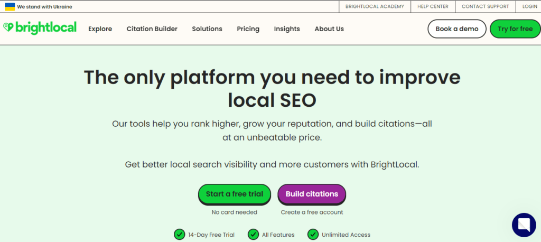The image size is (541, 242).
Task: Click the All Features checkmark icon
Action: click(253, 235)
